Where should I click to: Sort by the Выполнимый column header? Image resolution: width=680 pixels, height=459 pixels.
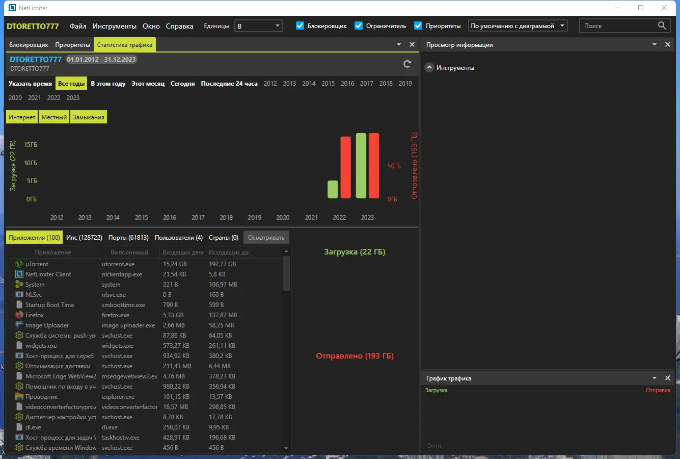(x=129, y=252)
